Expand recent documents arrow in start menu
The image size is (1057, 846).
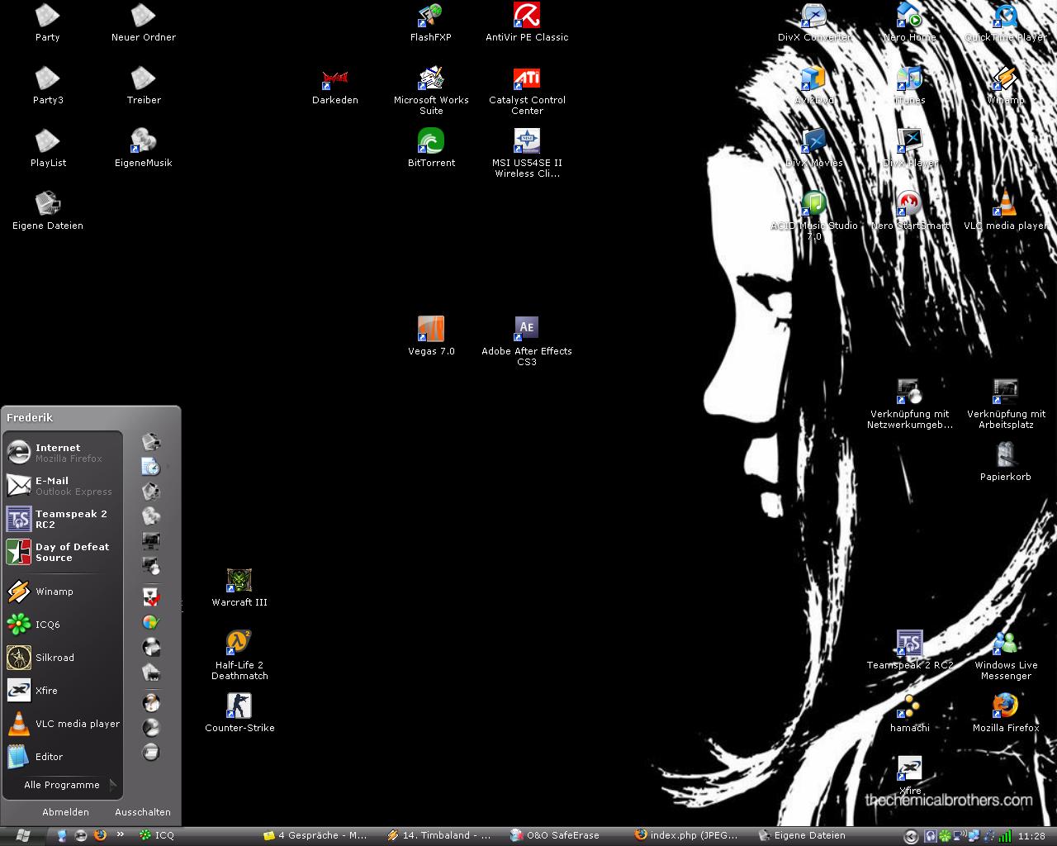(x=168, y=467)
